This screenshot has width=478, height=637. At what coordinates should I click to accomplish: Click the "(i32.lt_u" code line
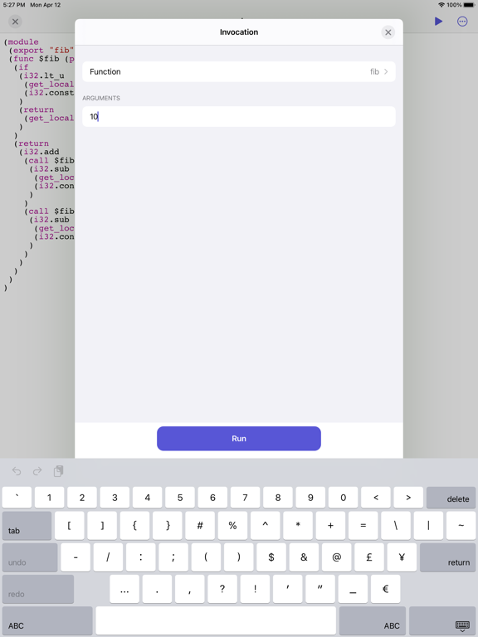41,76
